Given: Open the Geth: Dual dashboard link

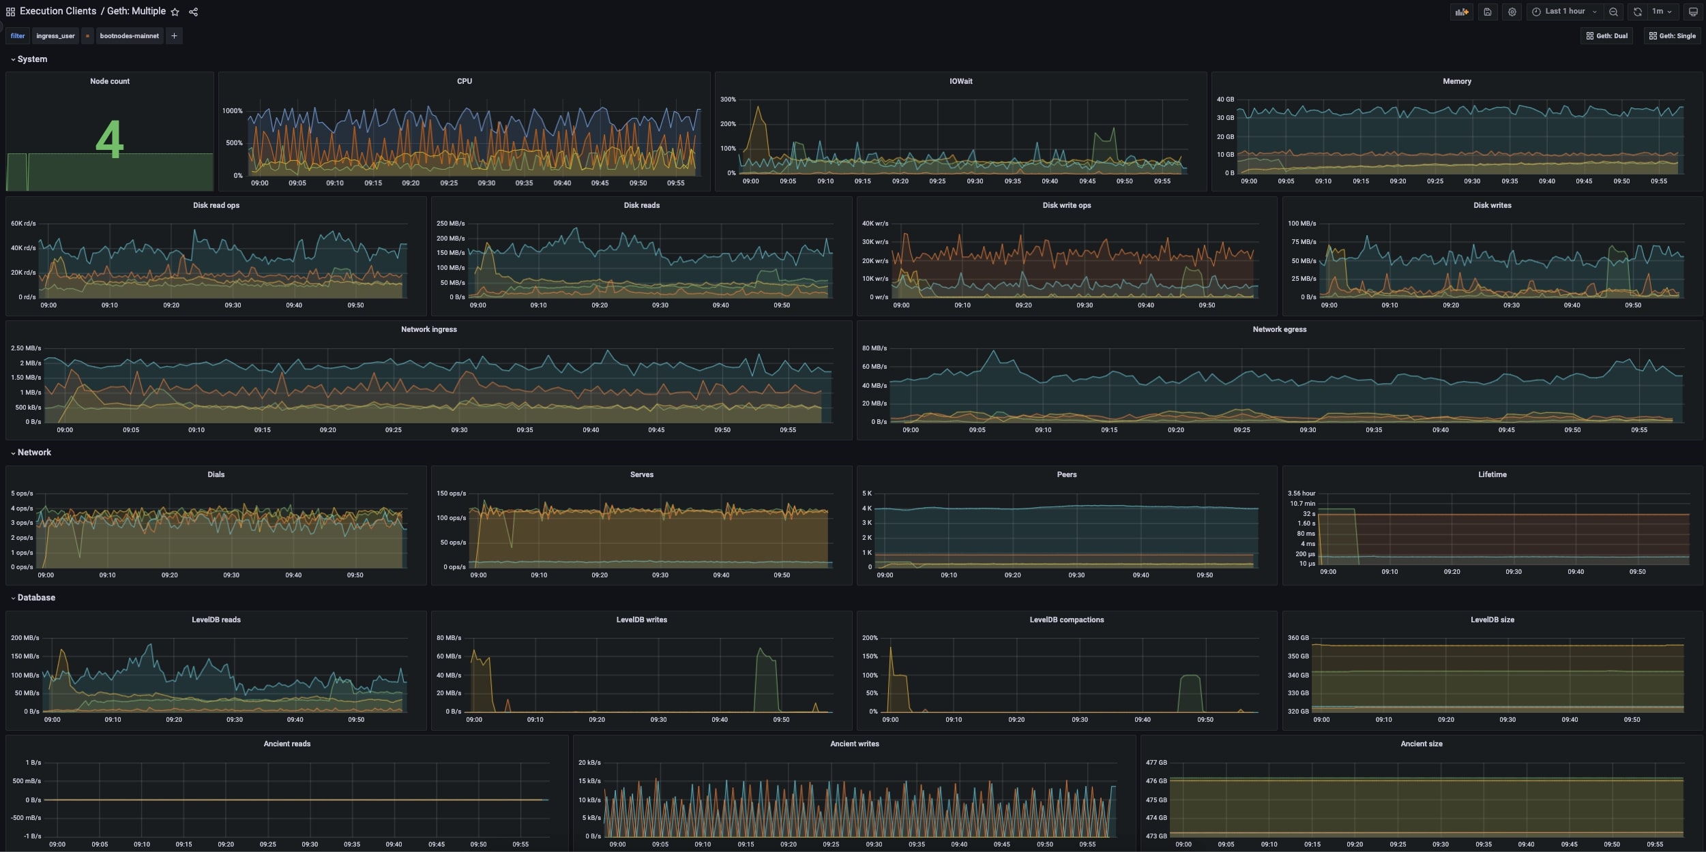Looking at the screenshot, I should [1606, 36].
